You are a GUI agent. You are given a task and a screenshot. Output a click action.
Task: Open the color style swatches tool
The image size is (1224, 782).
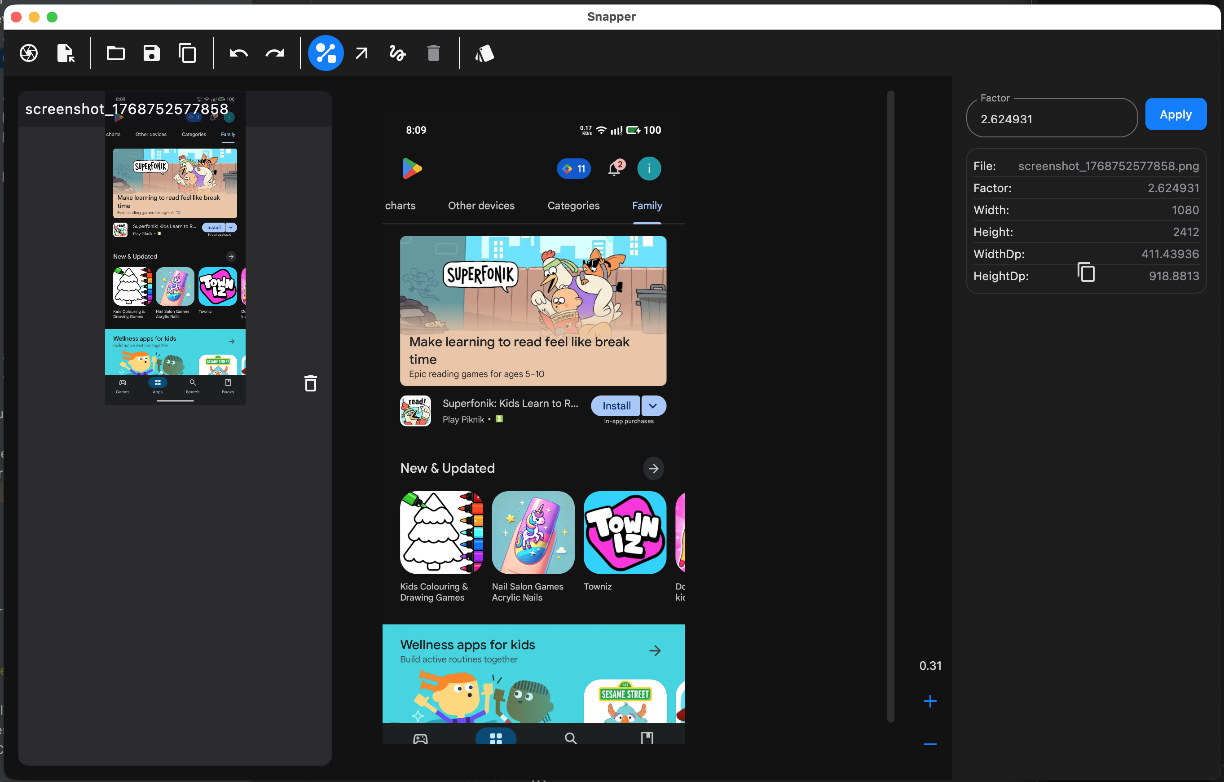[484, 53]
